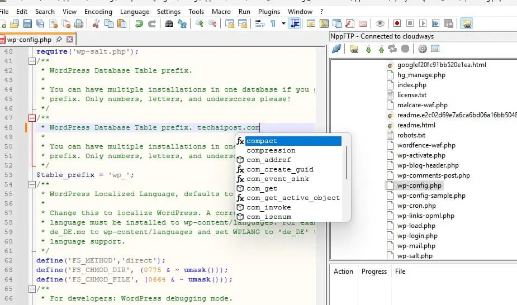Toggle word wrap in the toolbar
This screenshot has height=305, width=517.
(x=260, y=23)
